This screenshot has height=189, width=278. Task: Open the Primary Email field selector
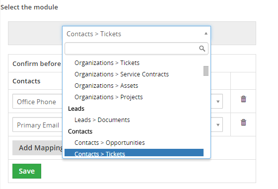click(37, 125)
